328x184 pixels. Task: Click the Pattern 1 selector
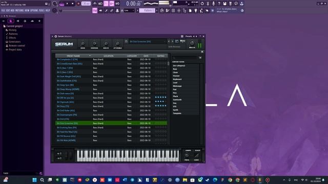click(x=148, y=10)
